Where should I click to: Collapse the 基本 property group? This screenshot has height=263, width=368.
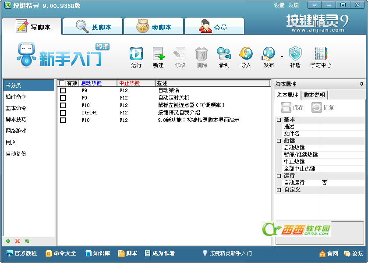tap(279, 120)
